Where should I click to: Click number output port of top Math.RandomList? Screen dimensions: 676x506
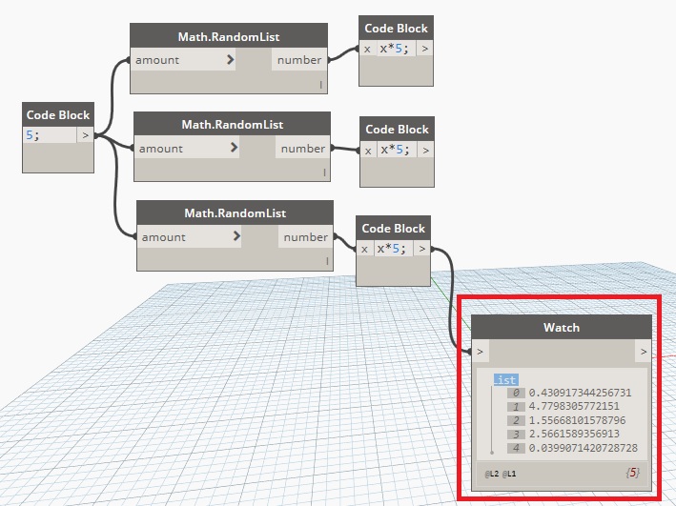(298, 61)
